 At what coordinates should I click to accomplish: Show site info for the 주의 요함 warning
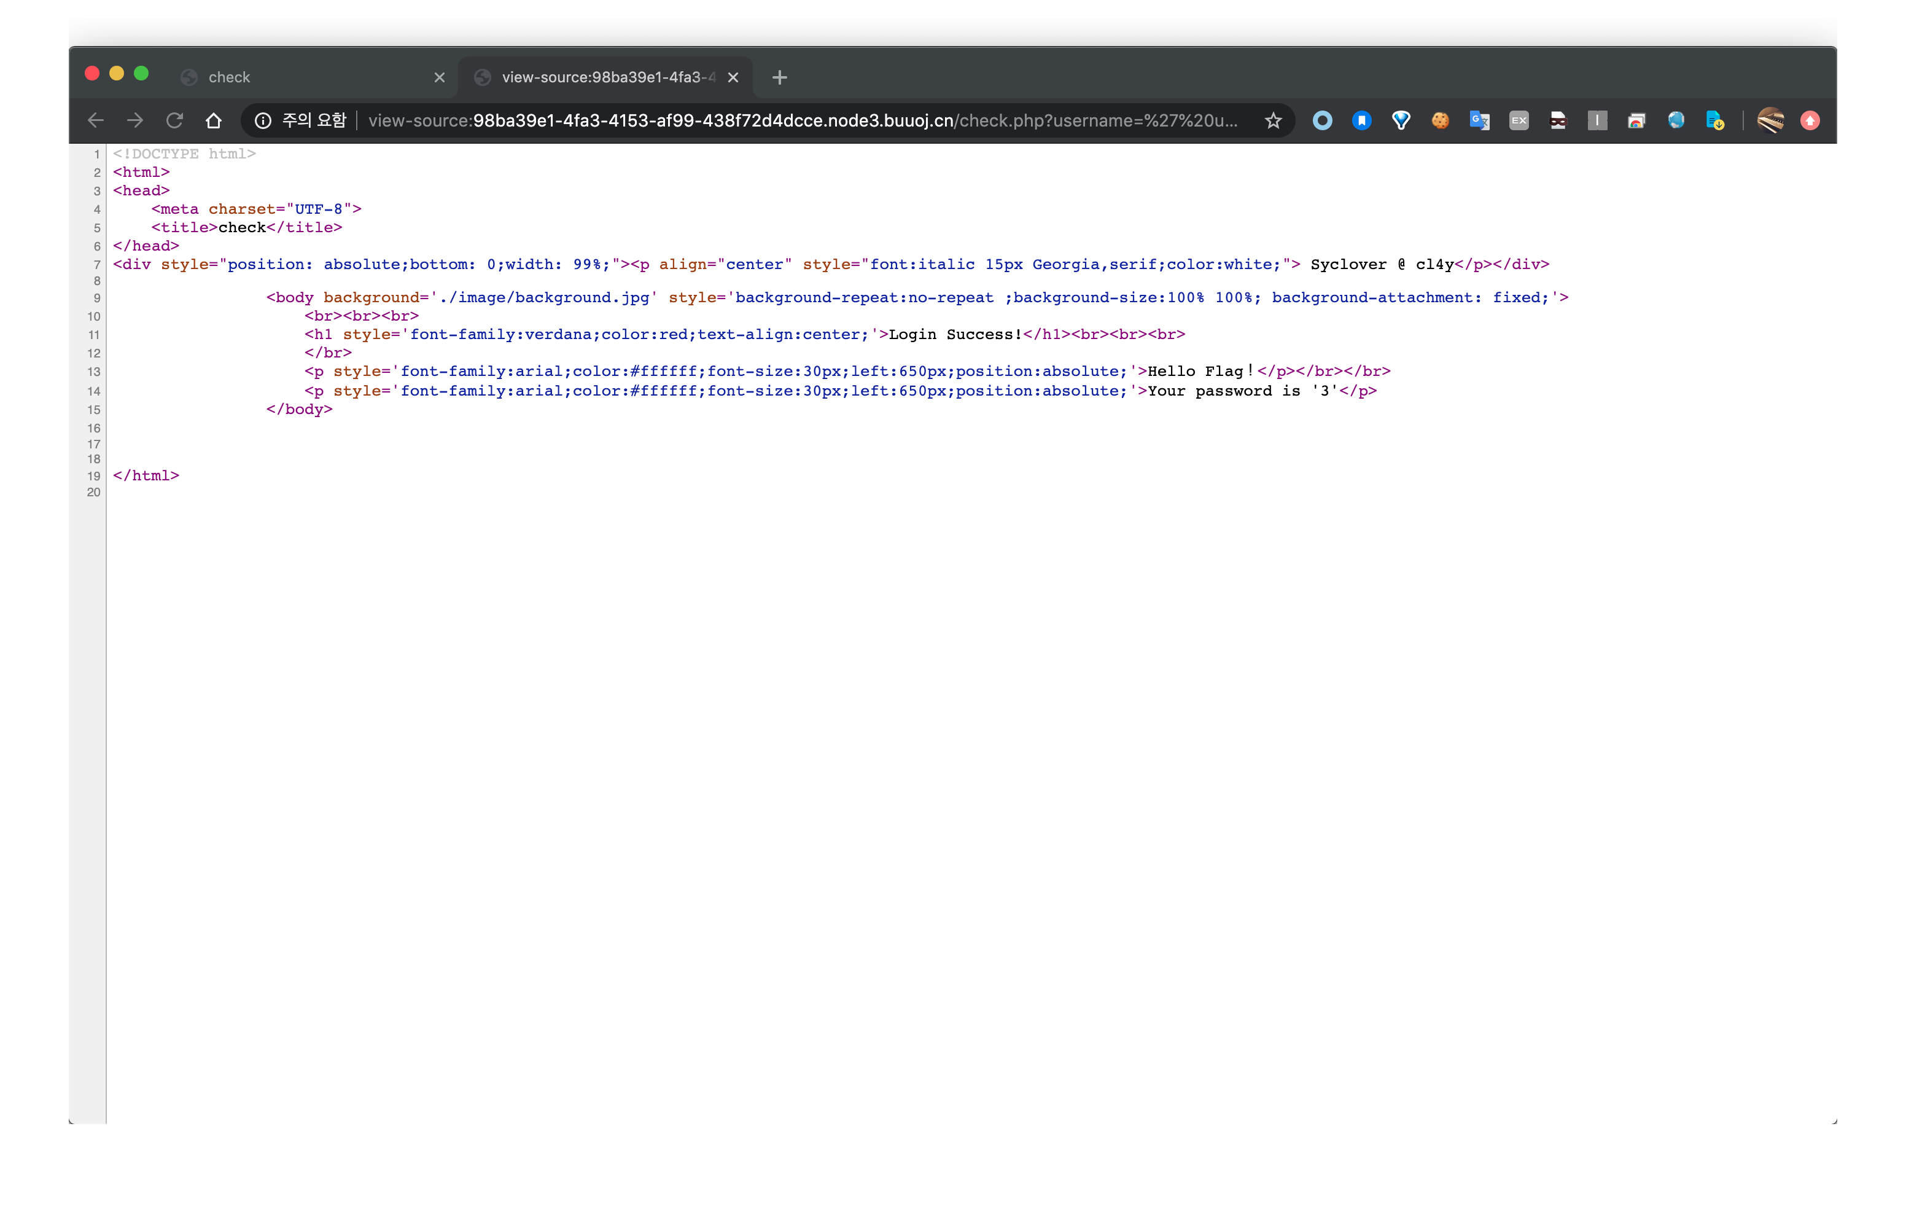(263, 120)
